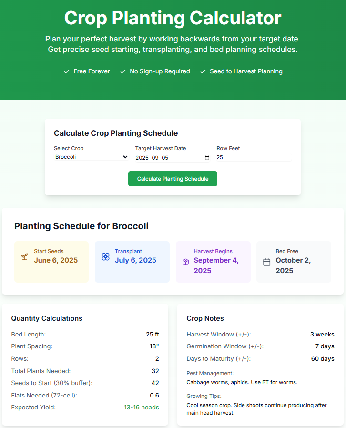This screenshot has height=428, width=346.
Task: Click the Crop Planting Calculator heading
Action: tap(173, 18)
